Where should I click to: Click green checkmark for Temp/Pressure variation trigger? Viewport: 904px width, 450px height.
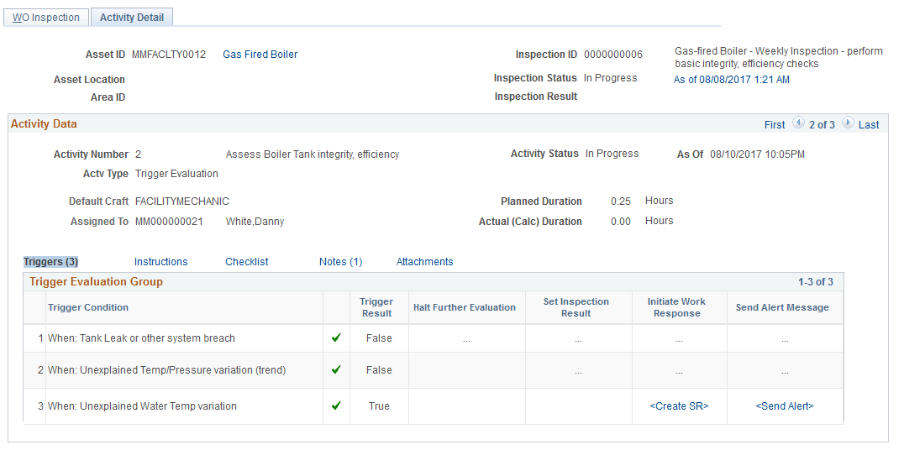336,369
